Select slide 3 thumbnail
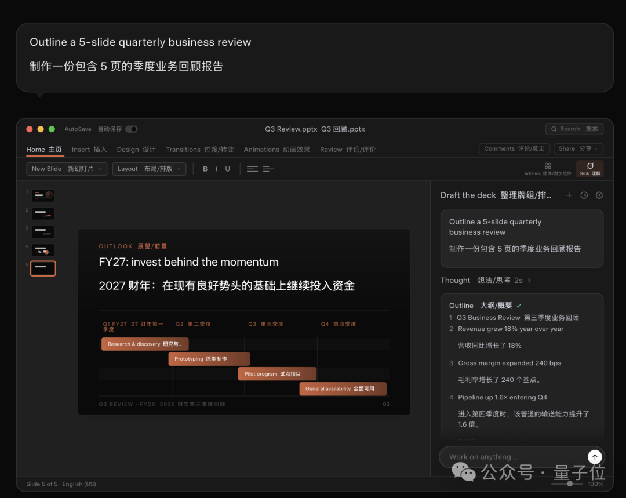 click(x=43, y=232)
